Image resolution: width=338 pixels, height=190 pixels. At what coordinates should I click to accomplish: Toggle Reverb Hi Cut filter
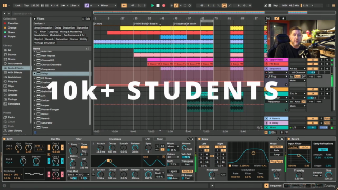coord(305,147)
